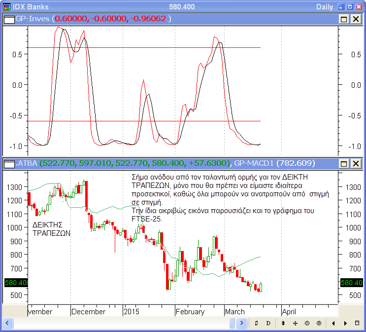Click the '1300' value on left price axis
The height and width of the screenshot is (332, 366).
tap(14, 187)
